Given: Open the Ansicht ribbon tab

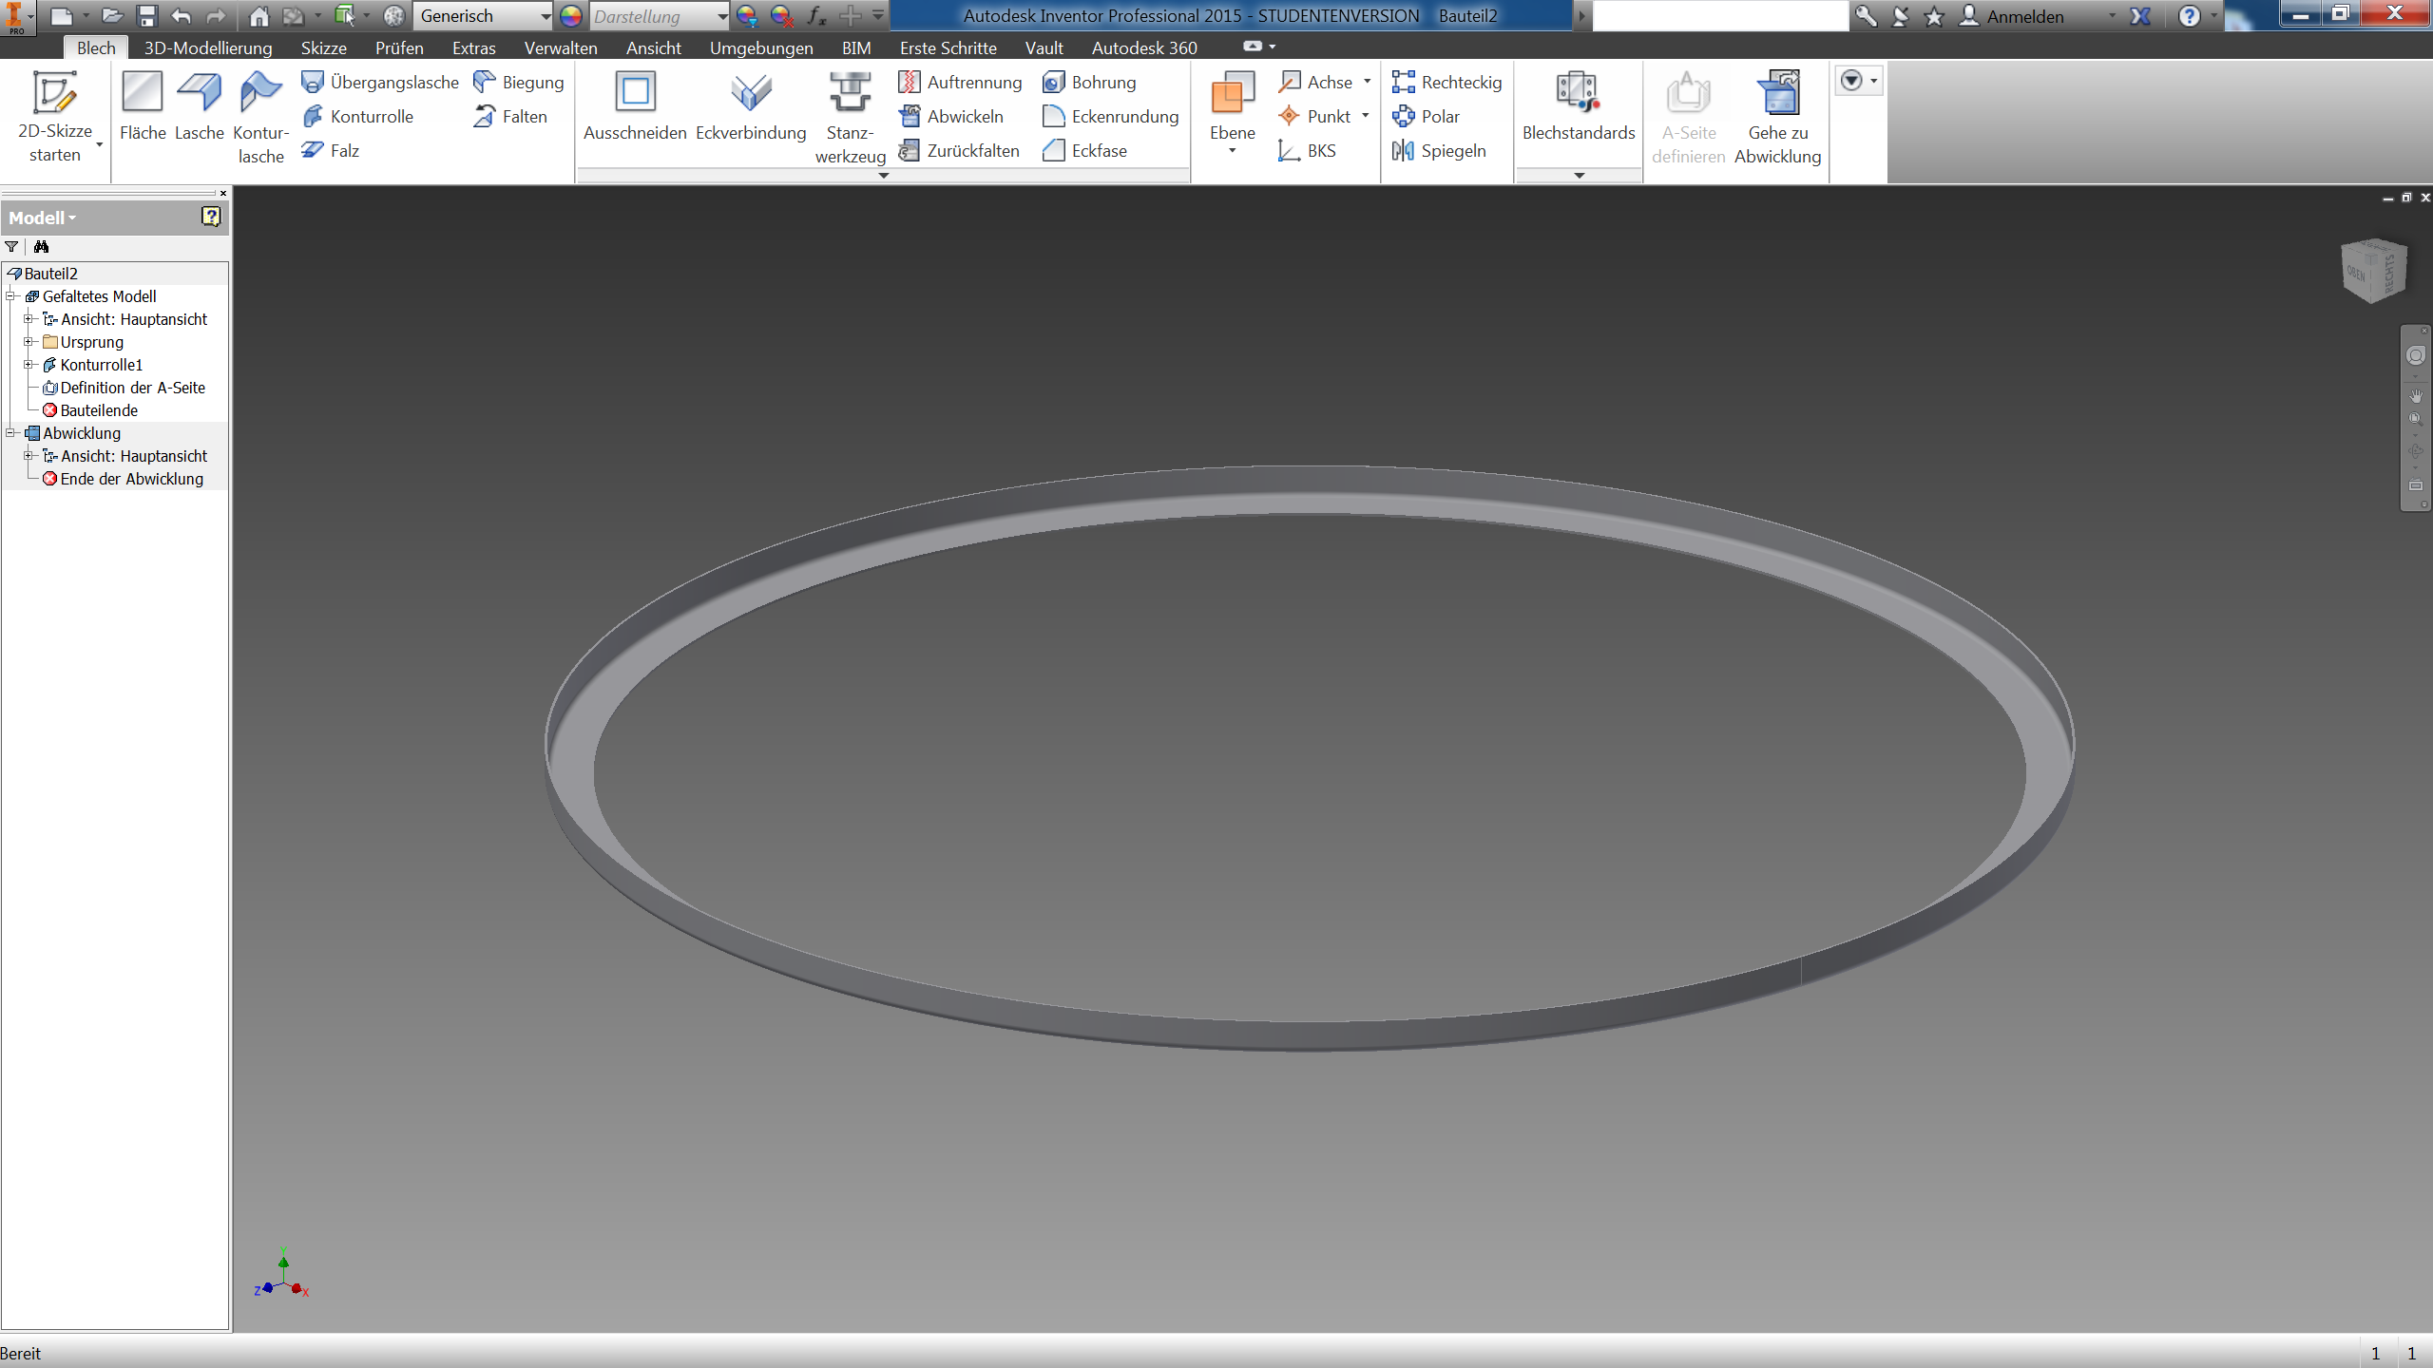Looking at the screenshot, I should (653, 47).
